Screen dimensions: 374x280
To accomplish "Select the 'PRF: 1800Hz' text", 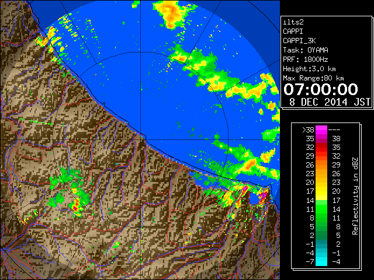I will [306, 60].
